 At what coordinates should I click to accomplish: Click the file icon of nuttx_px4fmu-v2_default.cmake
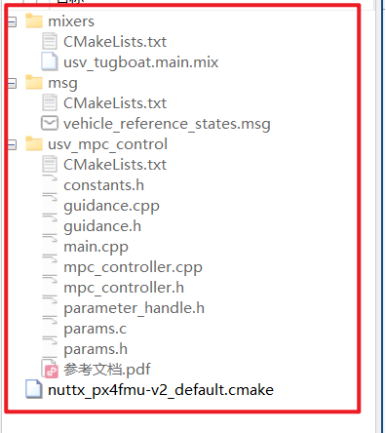coord(34,389)
